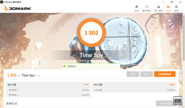Click the 保存 save button

coord(146,74)
